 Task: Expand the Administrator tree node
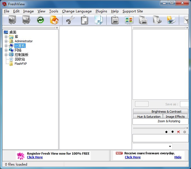coord(6,41)
